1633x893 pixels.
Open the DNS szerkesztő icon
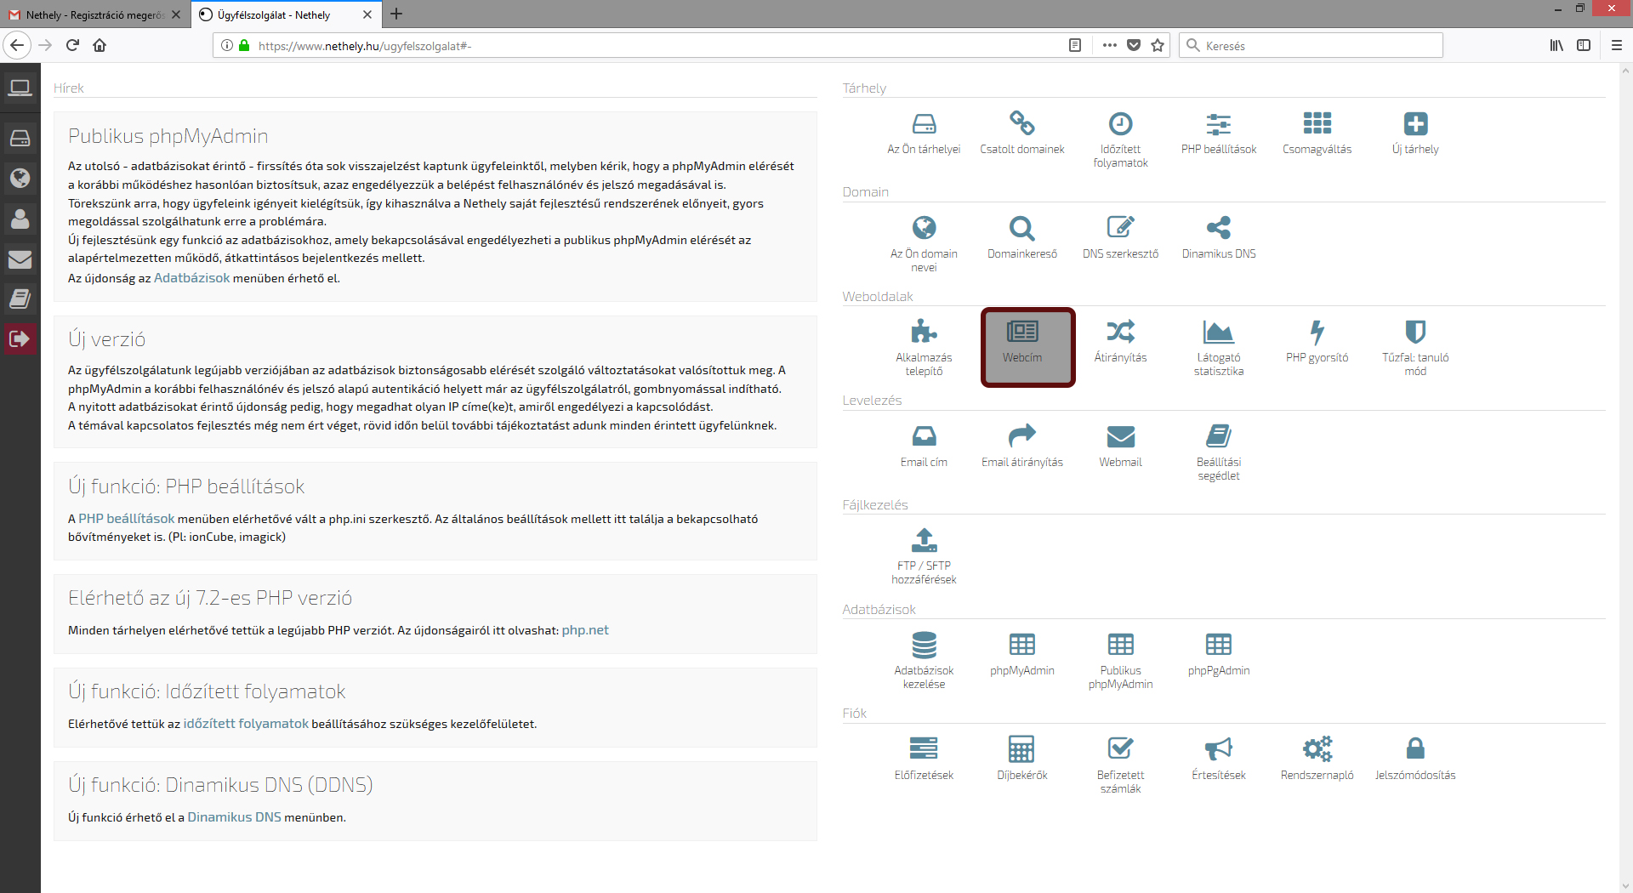click(1120, 228)
